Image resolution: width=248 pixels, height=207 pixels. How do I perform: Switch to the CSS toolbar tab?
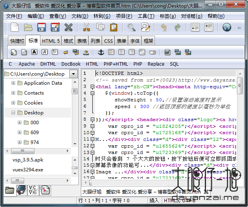pos(108,41)
